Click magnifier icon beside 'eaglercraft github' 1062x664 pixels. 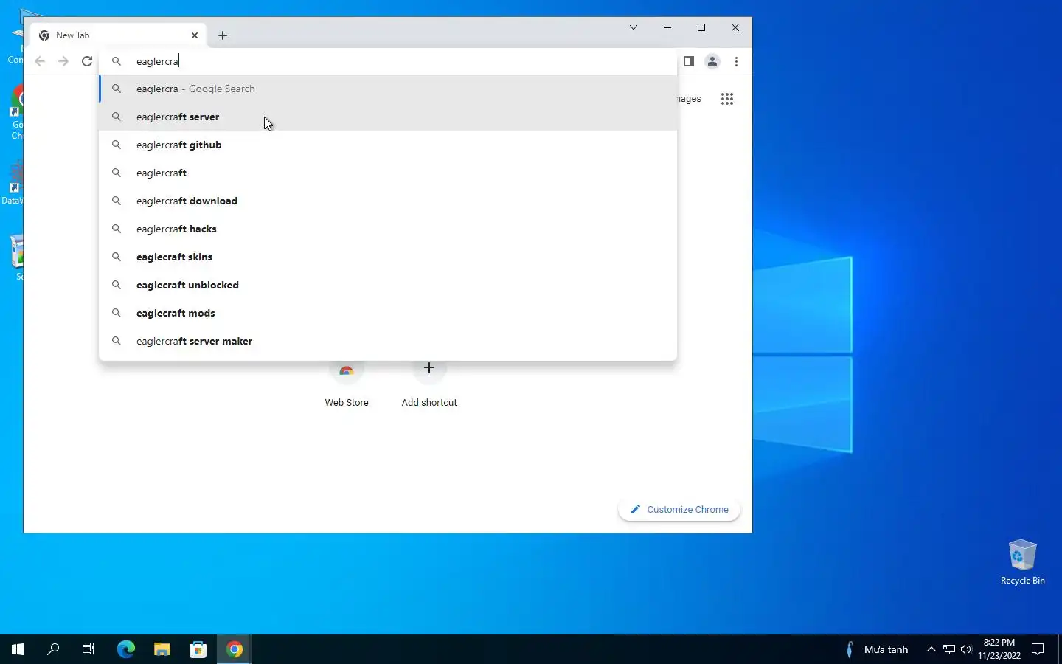coord(117,145)
